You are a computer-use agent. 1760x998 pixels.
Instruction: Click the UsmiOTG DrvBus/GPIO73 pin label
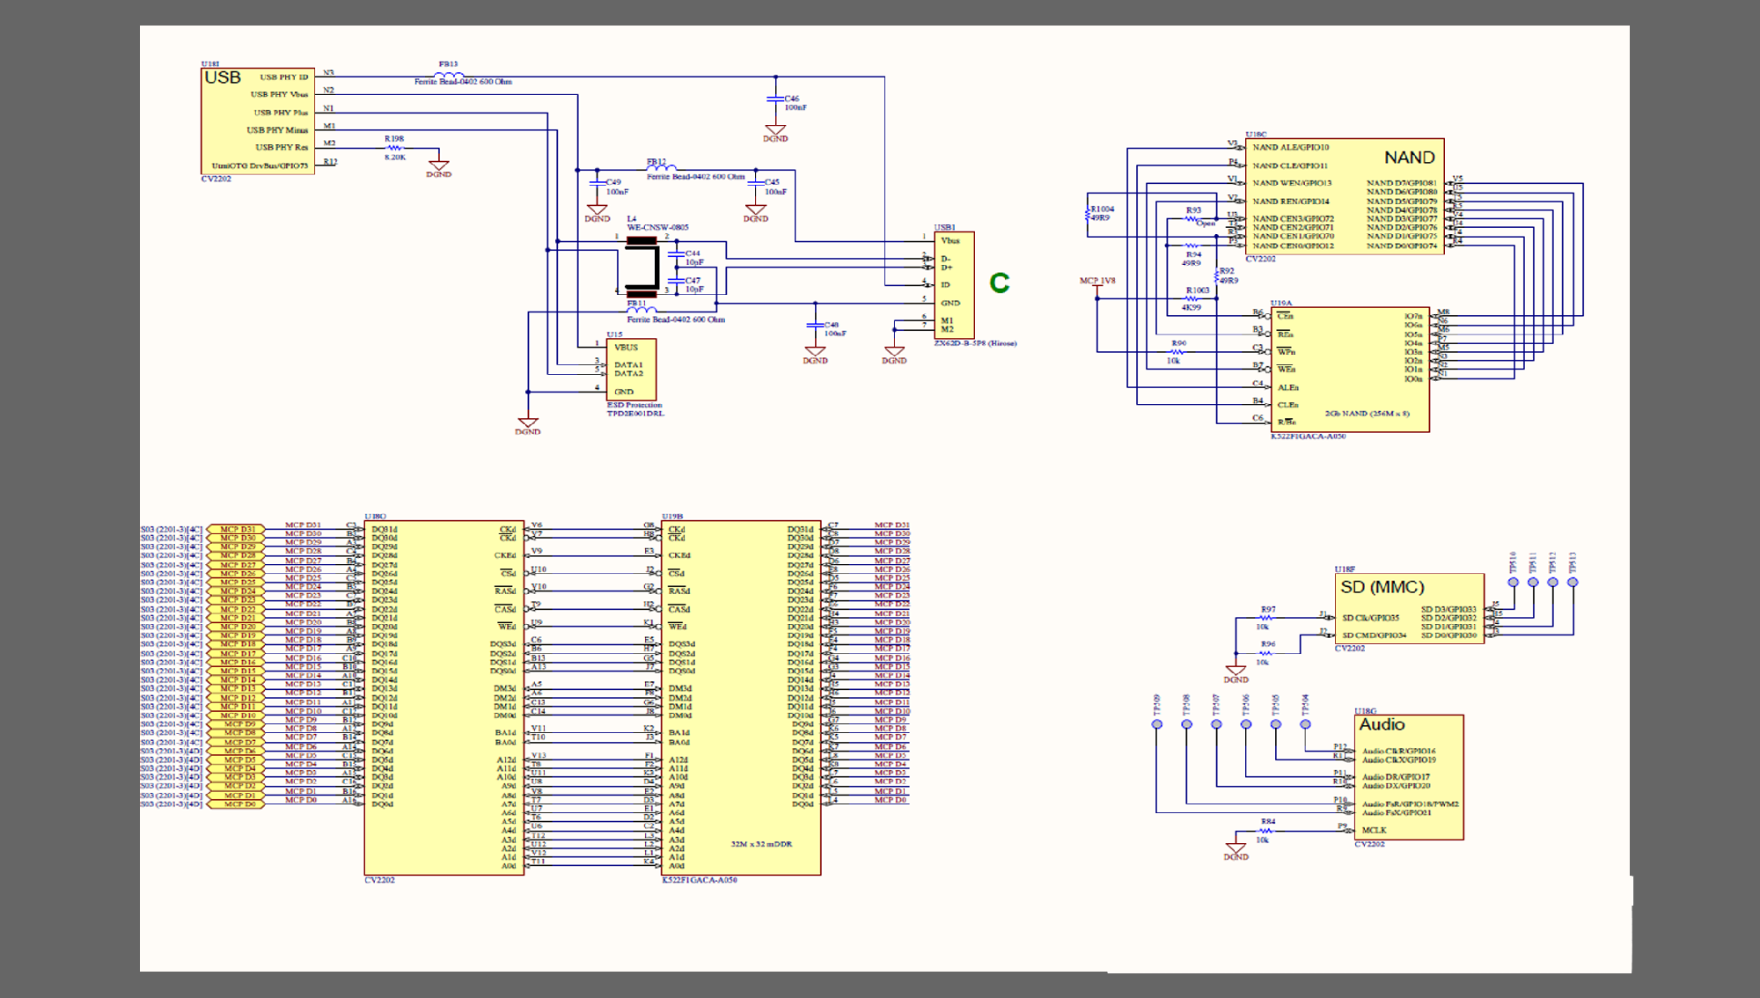260,165
